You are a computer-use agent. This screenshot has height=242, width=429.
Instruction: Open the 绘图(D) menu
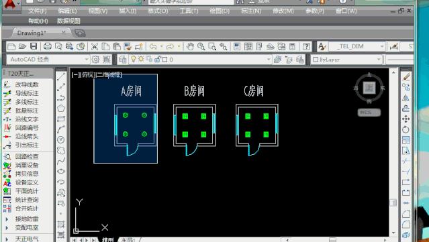click(x=220, y=11)
